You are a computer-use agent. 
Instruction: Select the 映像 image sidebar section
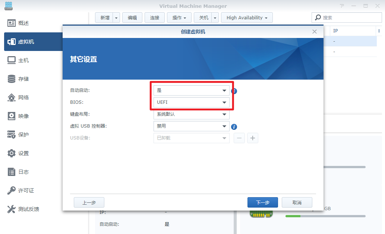coord(23,116)
